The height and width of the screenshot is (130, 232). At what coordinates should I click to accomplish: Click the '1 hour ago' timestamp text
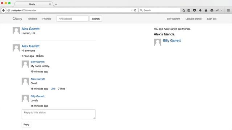point(28,56)
